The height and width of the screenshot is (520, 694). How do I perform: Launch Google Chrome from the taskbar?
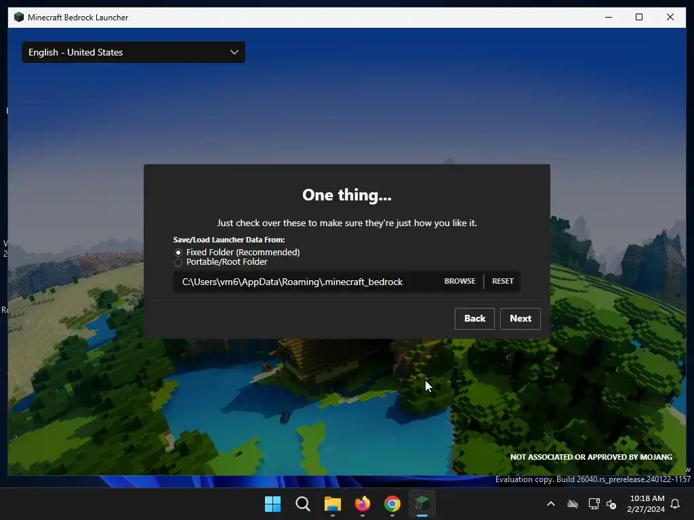(392, 504)
